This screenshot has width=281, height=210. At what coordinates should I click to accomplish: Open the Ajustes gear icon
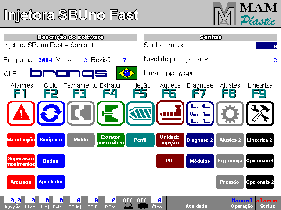tap(230, 113)
